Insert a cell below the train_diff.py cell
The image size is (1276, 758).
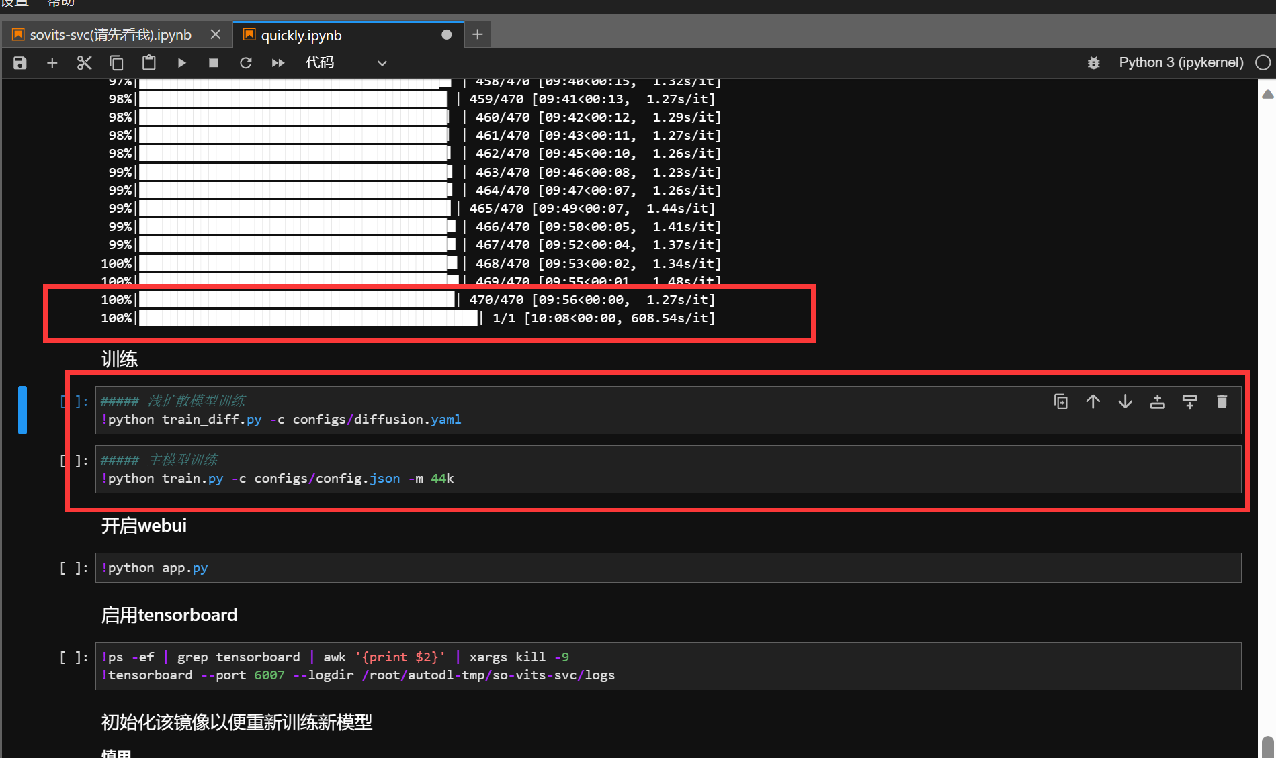point(1190,401)
